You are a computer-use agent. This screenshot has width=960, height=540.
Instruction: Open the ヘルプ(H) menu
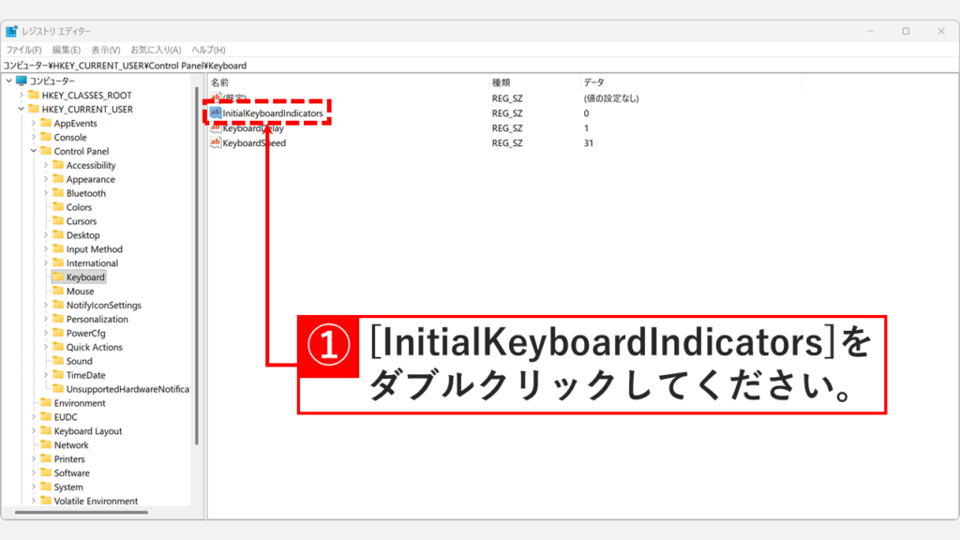tap(206, 50)
